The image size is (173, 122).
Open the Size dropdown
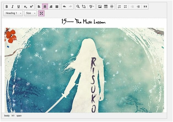tap(31, 13)
